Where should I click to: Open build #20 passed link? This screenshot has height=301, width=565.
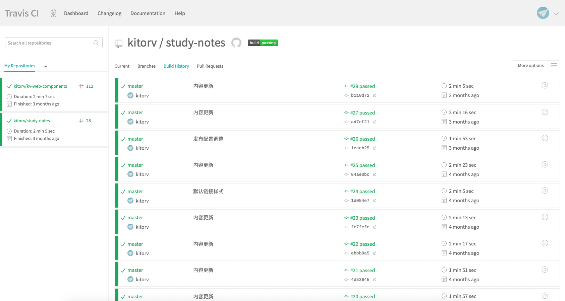point(362,297)
